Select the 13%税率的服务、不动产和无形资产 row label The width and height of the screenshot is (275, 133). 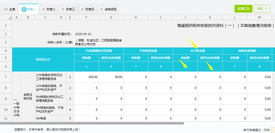(51, 88)
